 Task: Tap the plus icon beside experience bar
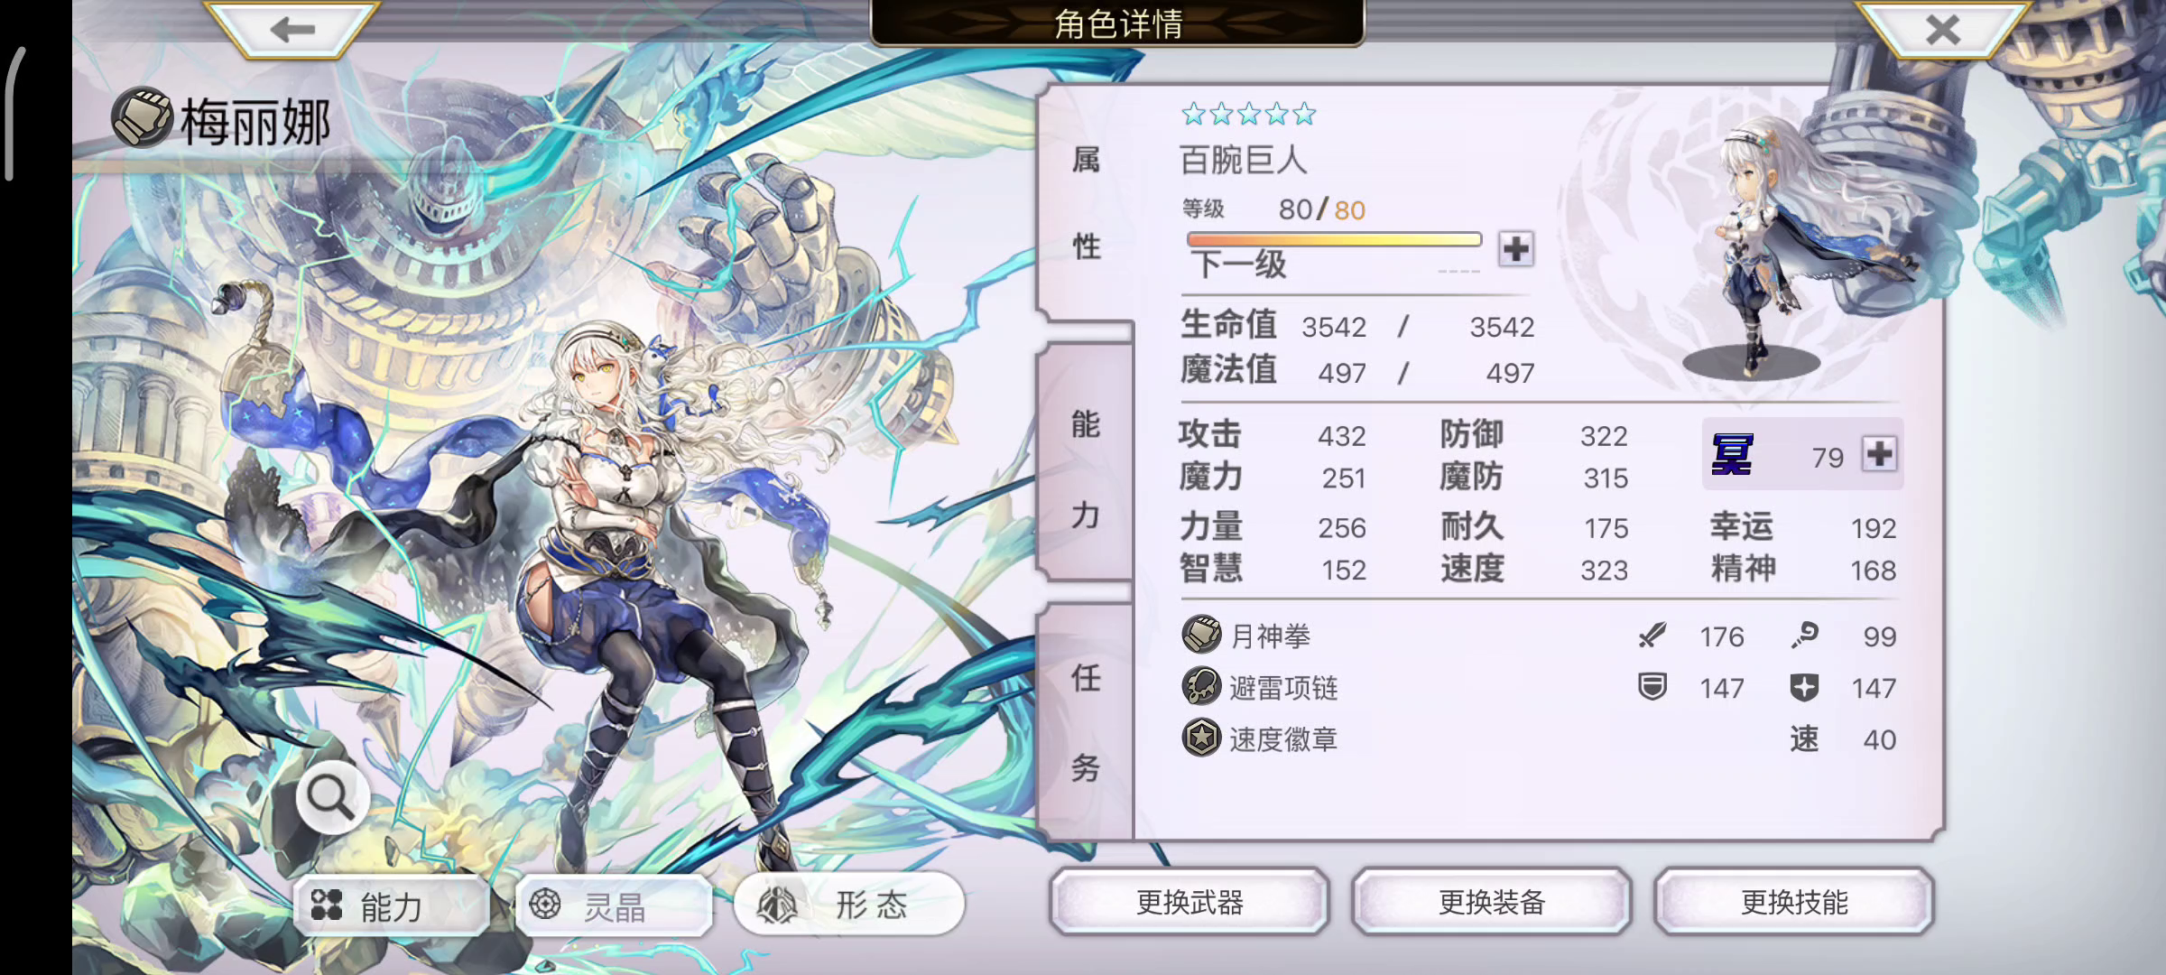pyautogui.click(x=1516, y=248)
